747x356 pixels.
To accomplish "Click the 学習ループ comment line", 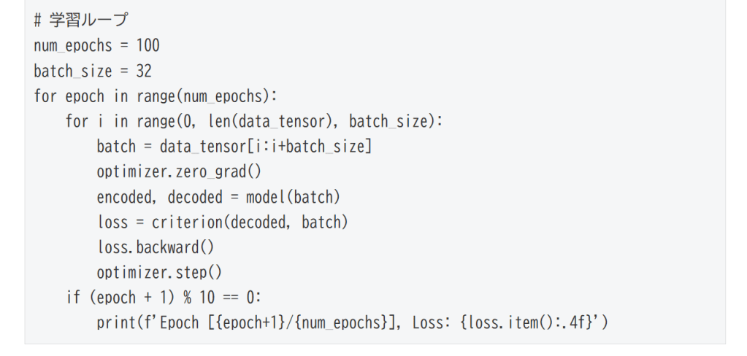I will pos(80,20).
